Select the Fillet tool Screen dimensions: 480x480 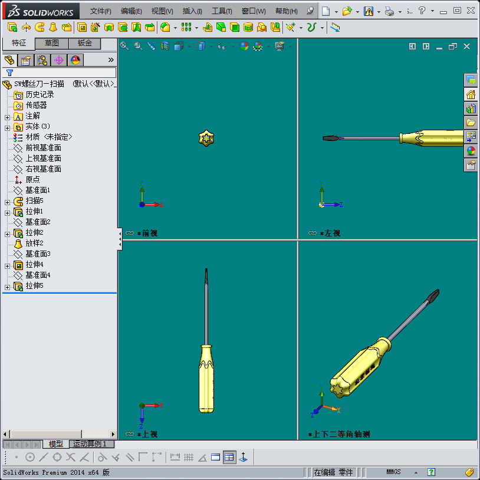coord(165,28)
